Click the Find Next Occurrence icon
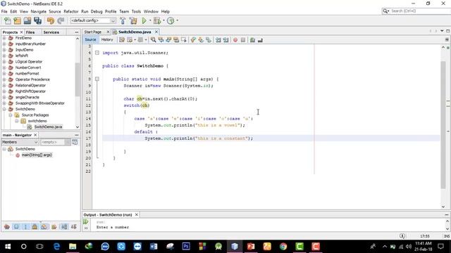This screenshot has height=253, width=451. click(x=168, y=40)
